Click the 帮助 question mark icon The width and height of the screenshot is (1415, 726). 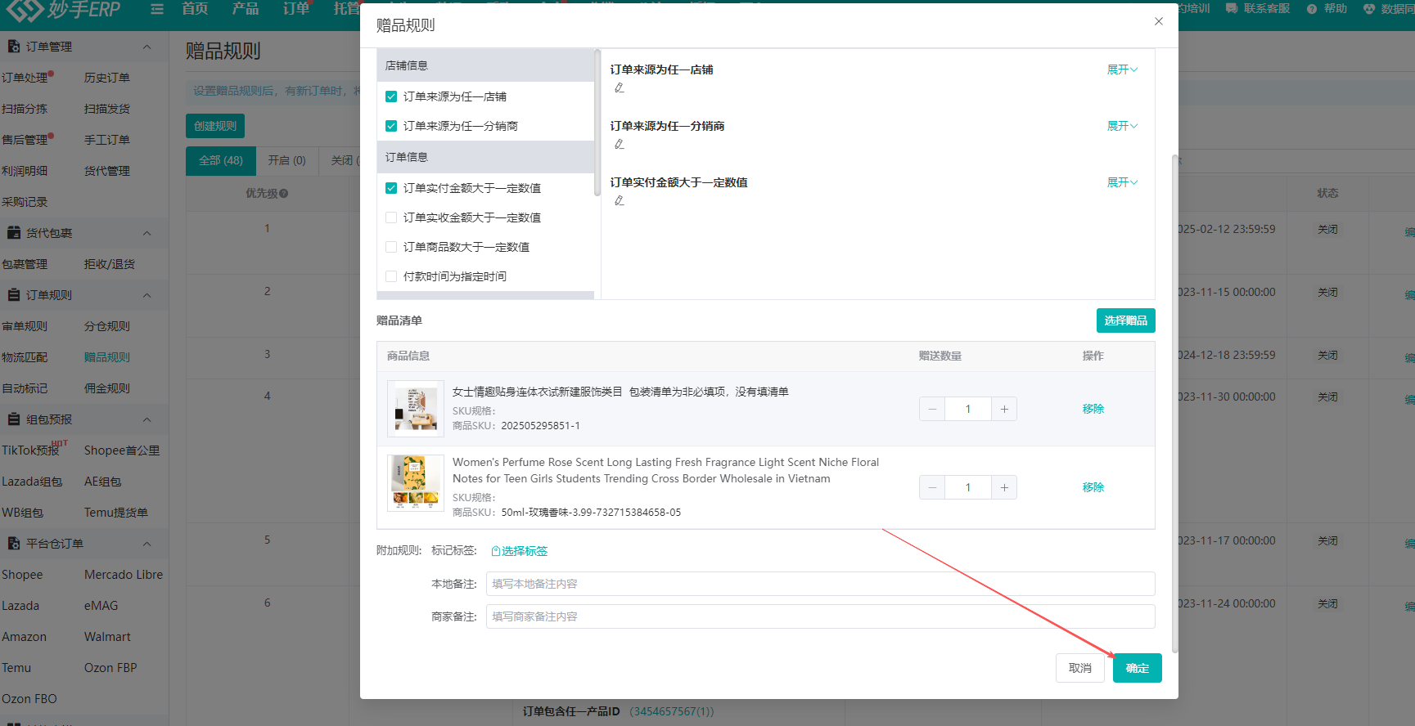pyautogui.click(x=1312, y=8)
